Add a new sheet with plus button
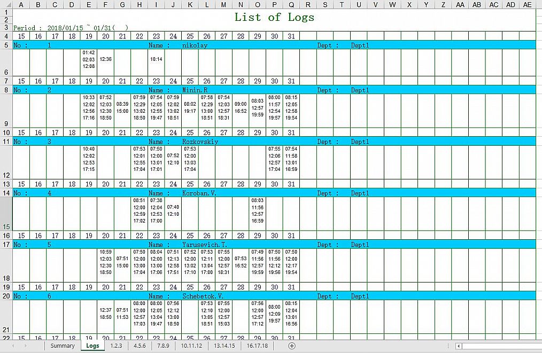The width and height of the screenshot is (542, 353). (x=292, y=346)
